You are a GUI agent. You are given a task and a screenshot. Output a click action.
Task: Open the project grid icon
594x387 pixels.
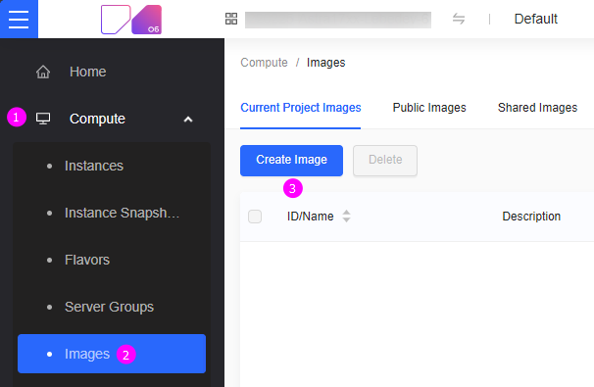tap(231, 19)
